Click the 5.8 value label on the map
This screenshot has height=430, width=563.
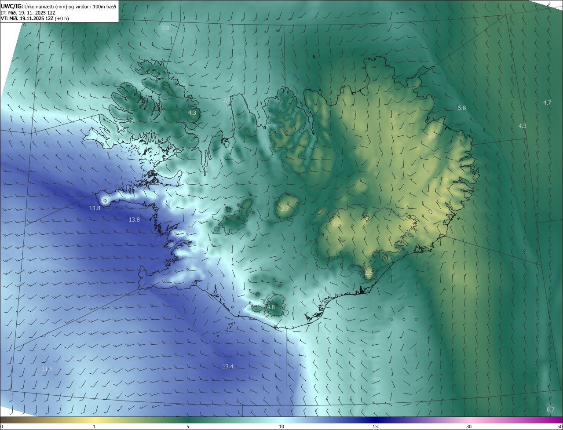[462, 108]
